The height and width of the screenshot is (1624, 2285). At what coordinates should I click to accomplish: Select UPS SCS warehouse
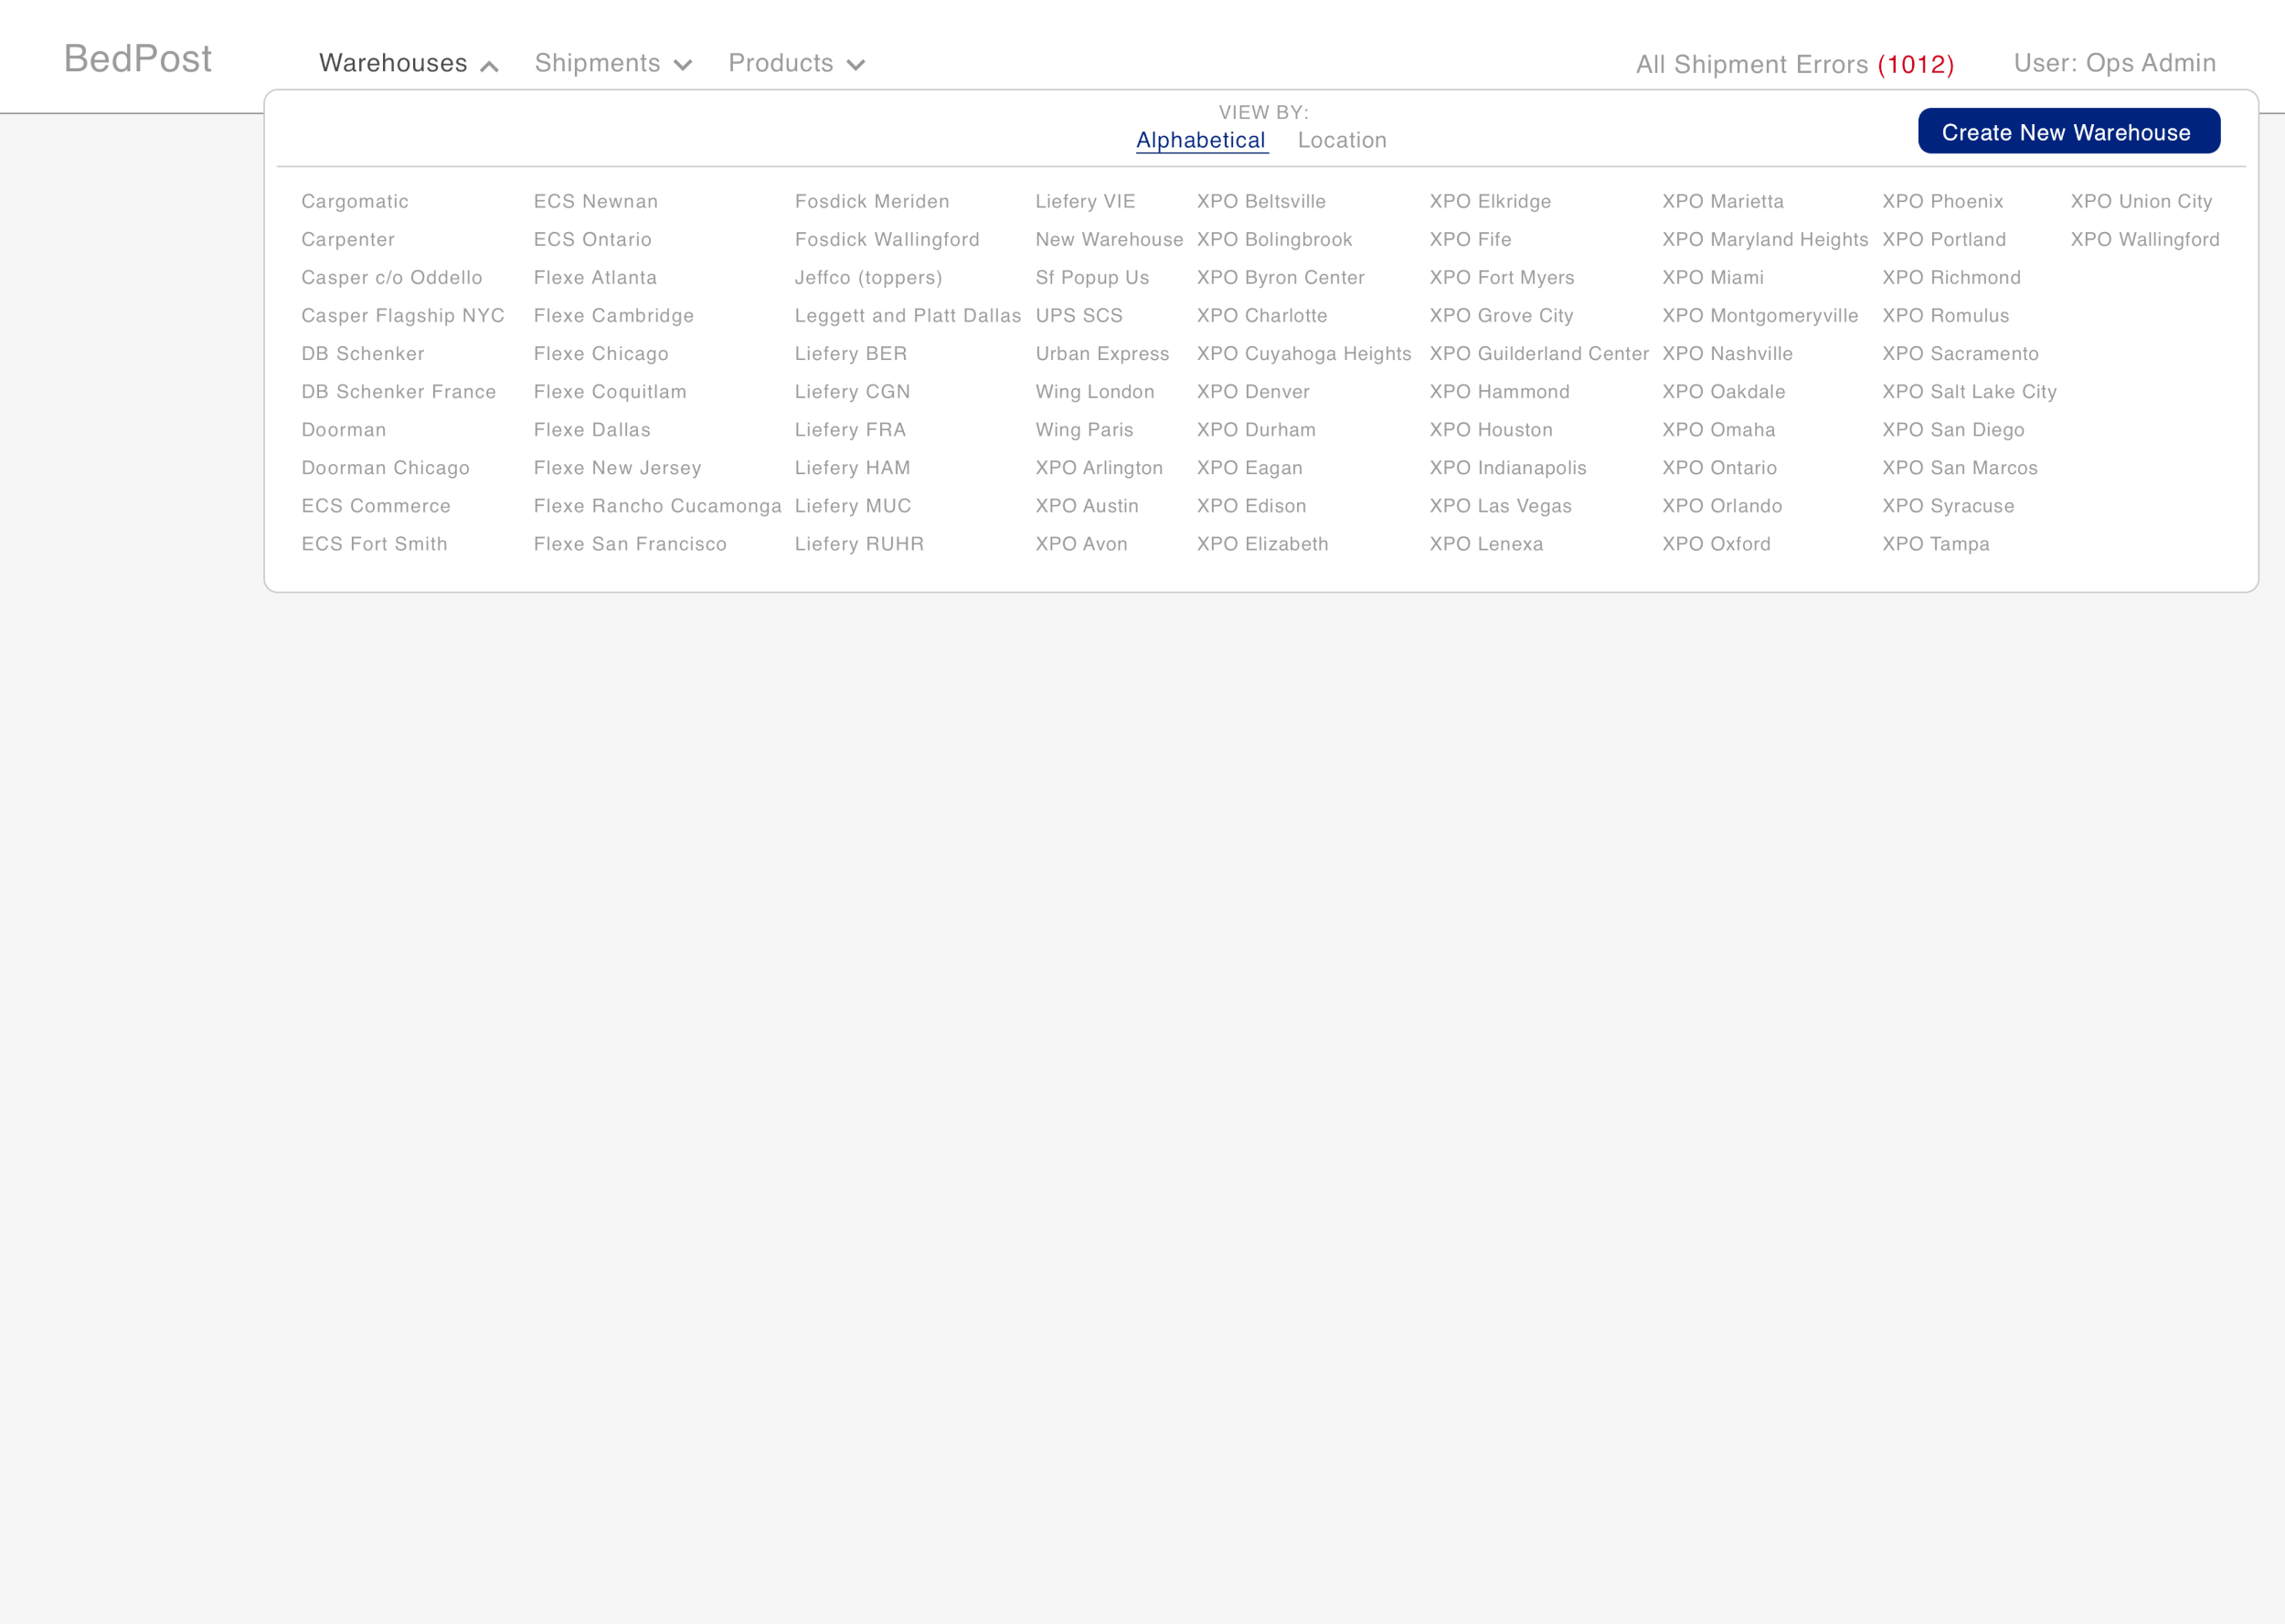pyautogui.click(x=1079, y=315)
